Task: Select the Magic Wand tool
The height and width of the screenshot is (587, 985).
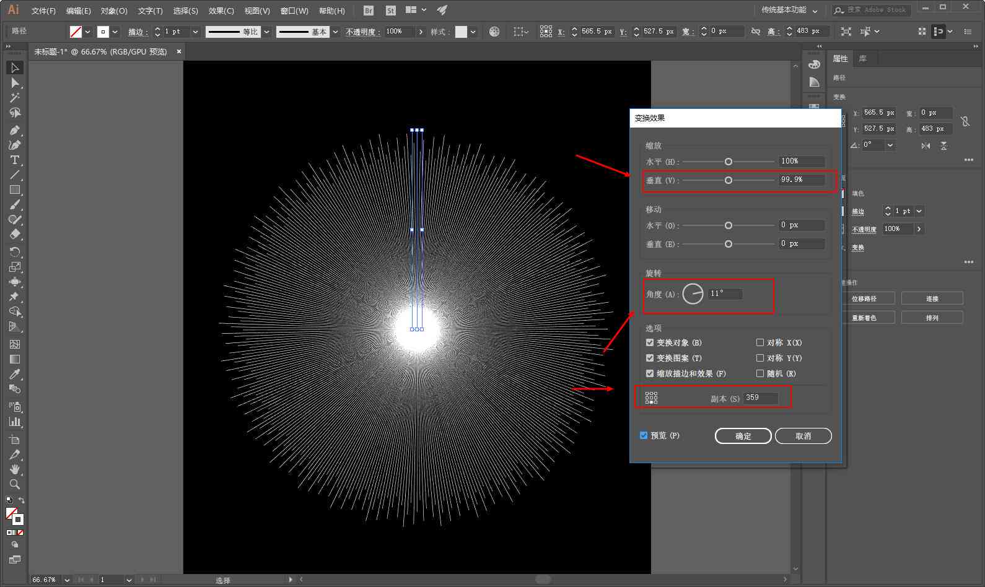Action: click(x=15, y=98)
